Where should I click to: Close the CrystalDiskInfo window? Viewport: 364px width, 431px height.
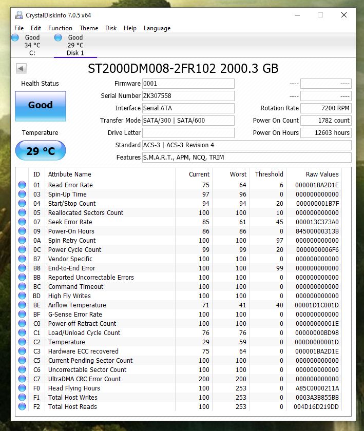tap(344, 15)
